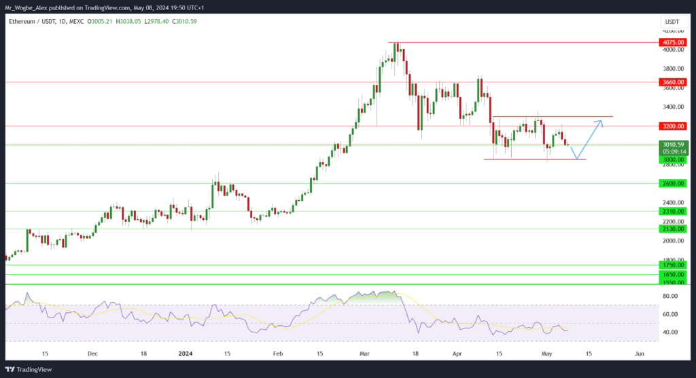Screen dimensions: 696x378
Task: Select the Jun label on date axis
Action: click(x=639, y=354)
